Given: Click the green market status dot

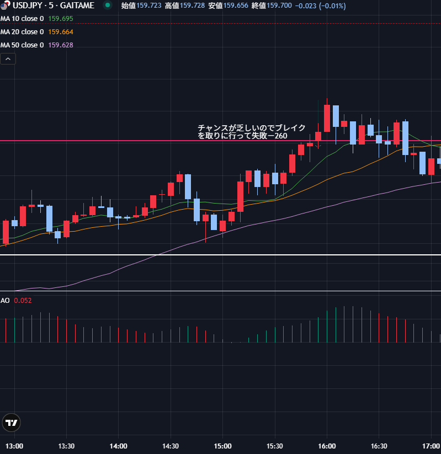Looking at the screenshot, I should point(108,6).
